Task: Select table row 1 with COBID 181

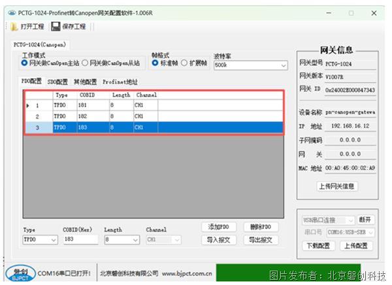Action: [x=154, y=105]
